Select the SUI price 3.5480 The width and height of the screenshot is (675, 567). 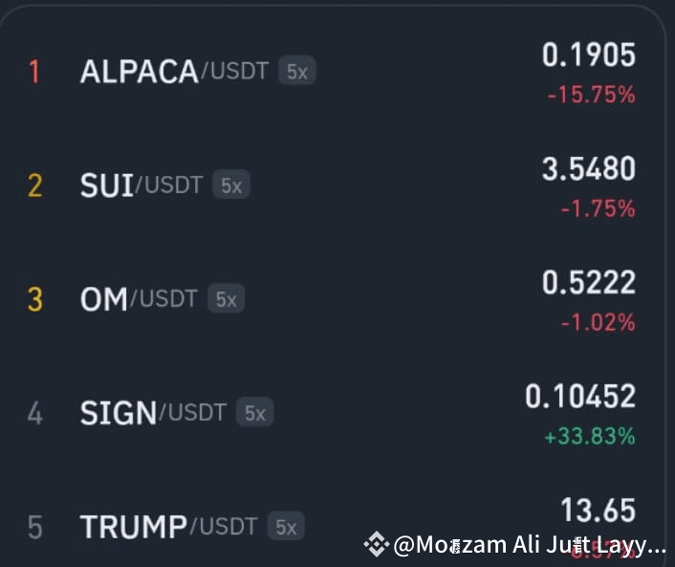tap(588, 168)
